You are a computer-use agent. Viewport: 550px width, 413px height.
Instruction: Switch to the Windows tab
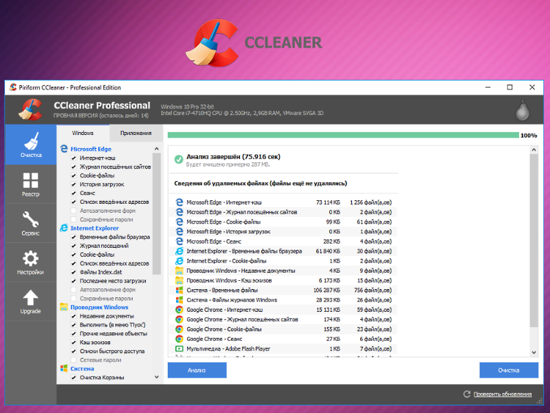click(x=82, y=133)
